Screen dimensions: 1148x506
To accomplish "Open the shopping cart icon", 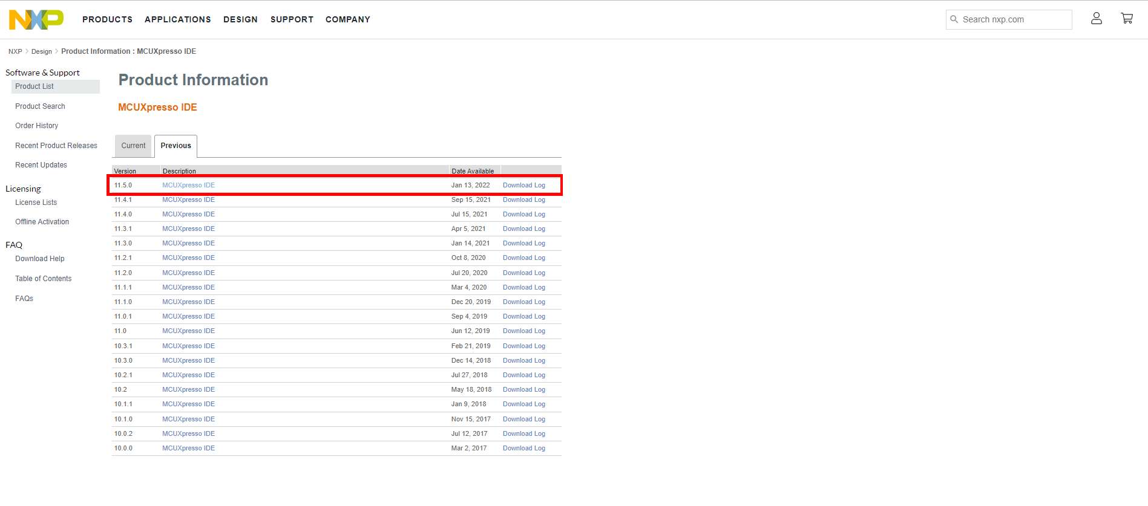I will 1126,19.
